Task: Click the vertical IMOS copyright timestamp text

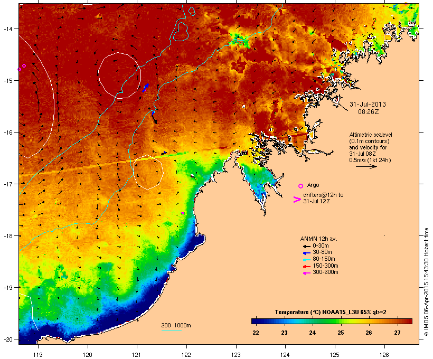Action: 426,282
